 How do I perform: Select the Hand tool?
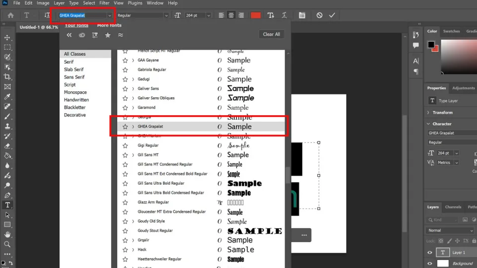click(x=7, y=234)
